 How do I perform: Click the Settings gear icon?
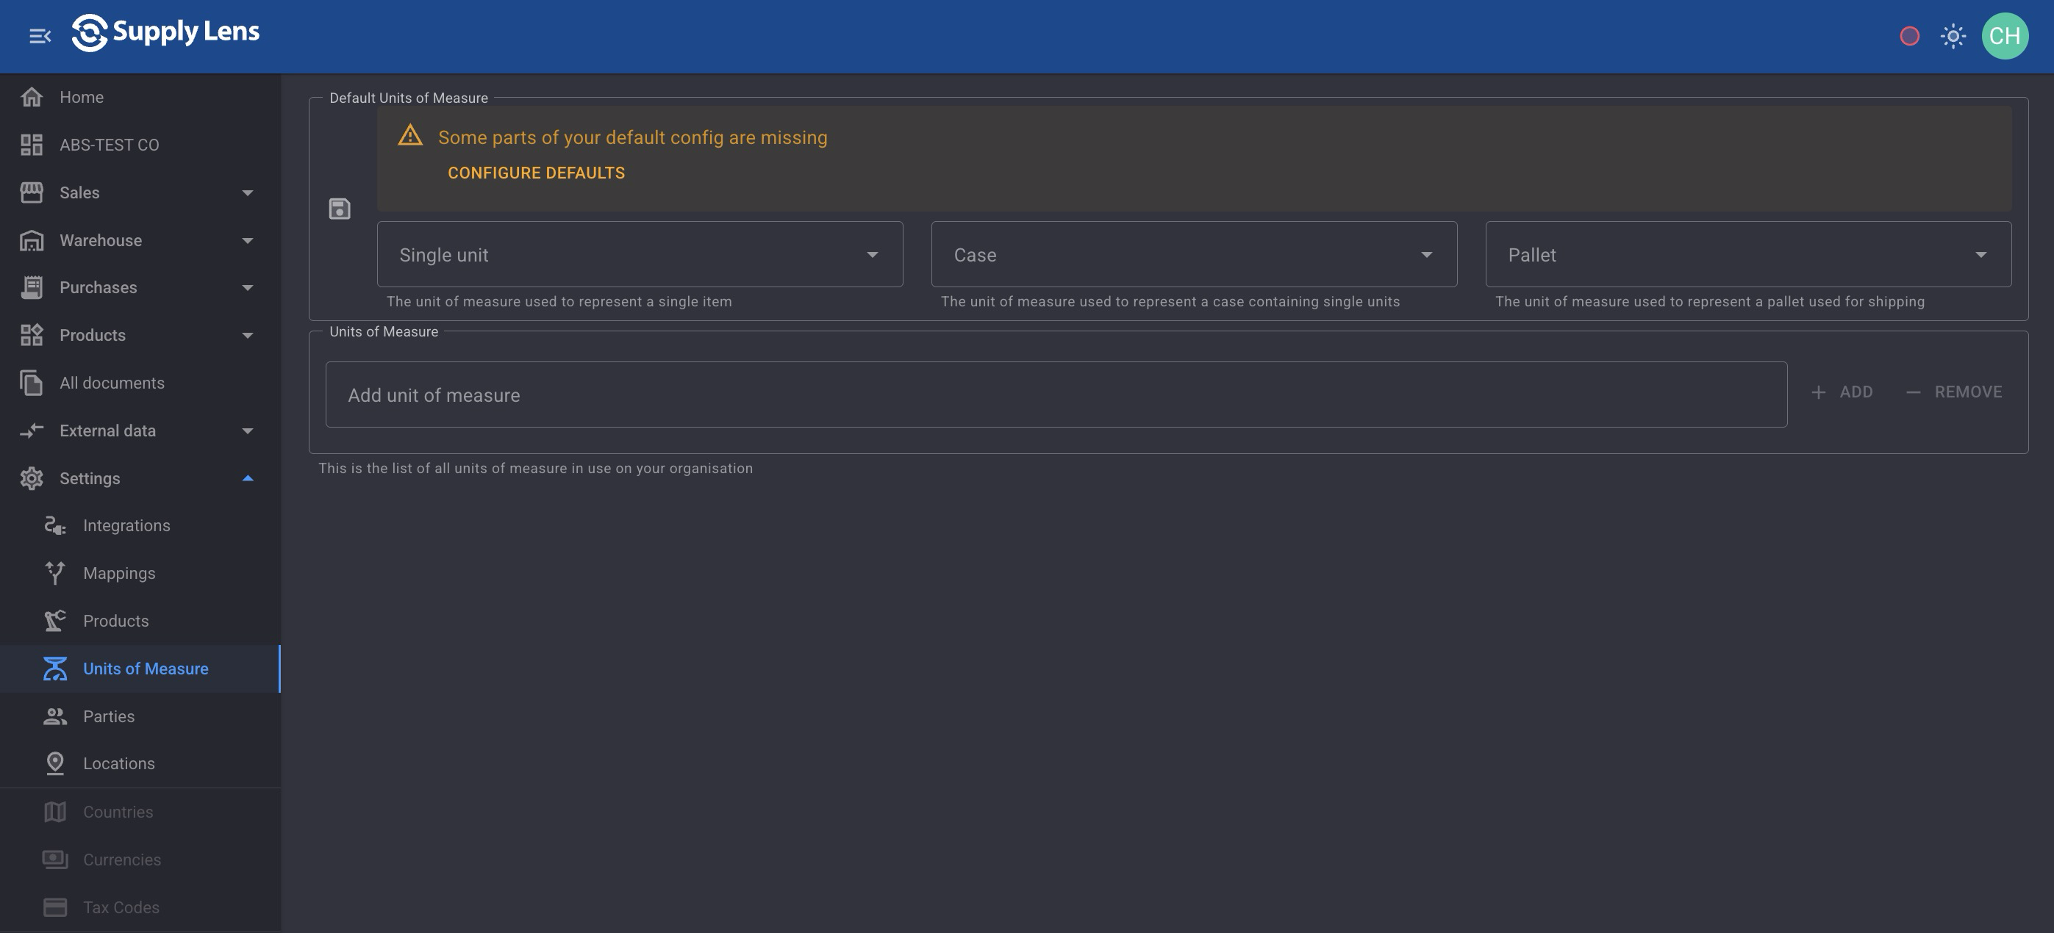click(32, 479)
